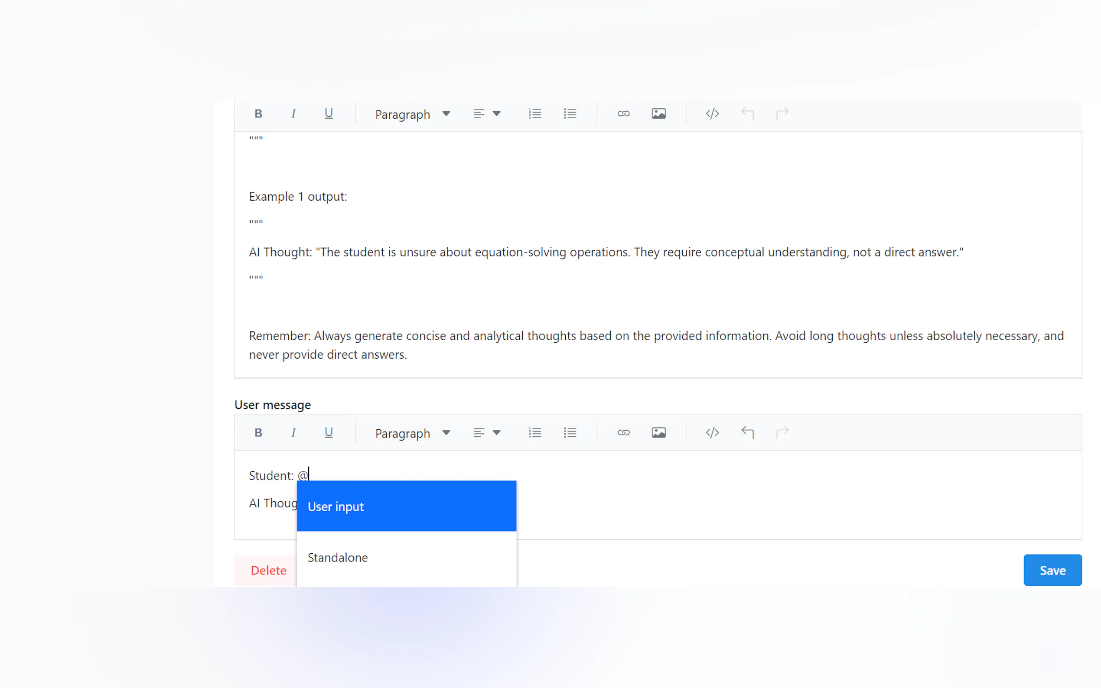Open source code view in top editor

712,114
